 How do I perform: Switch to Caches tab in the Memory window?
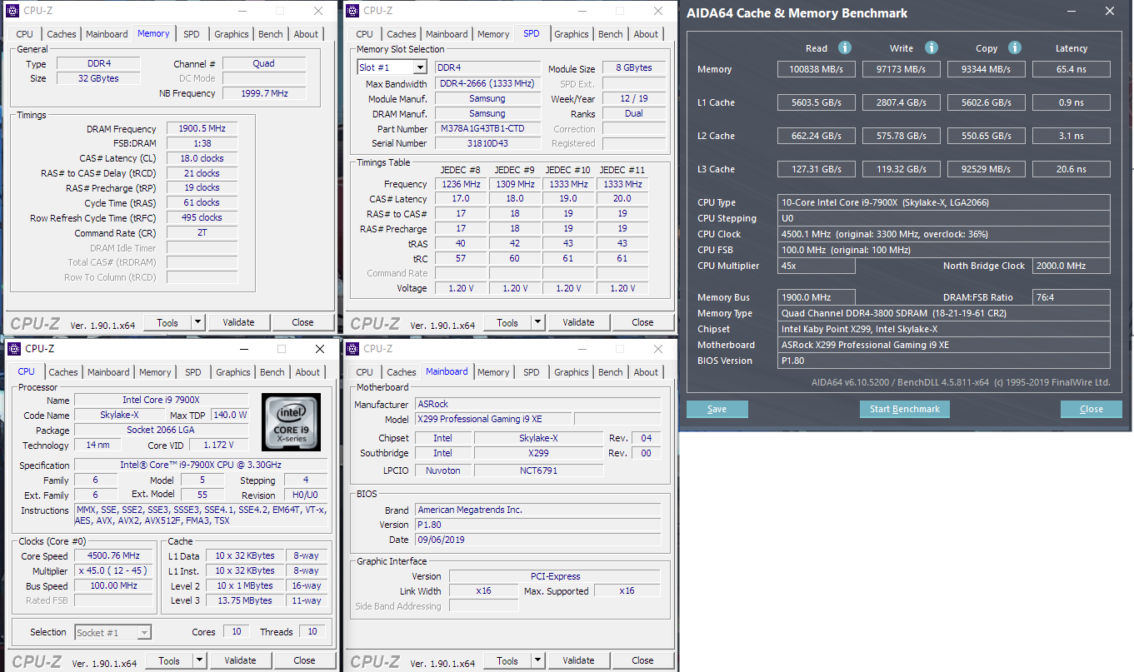tap(62, 34)
